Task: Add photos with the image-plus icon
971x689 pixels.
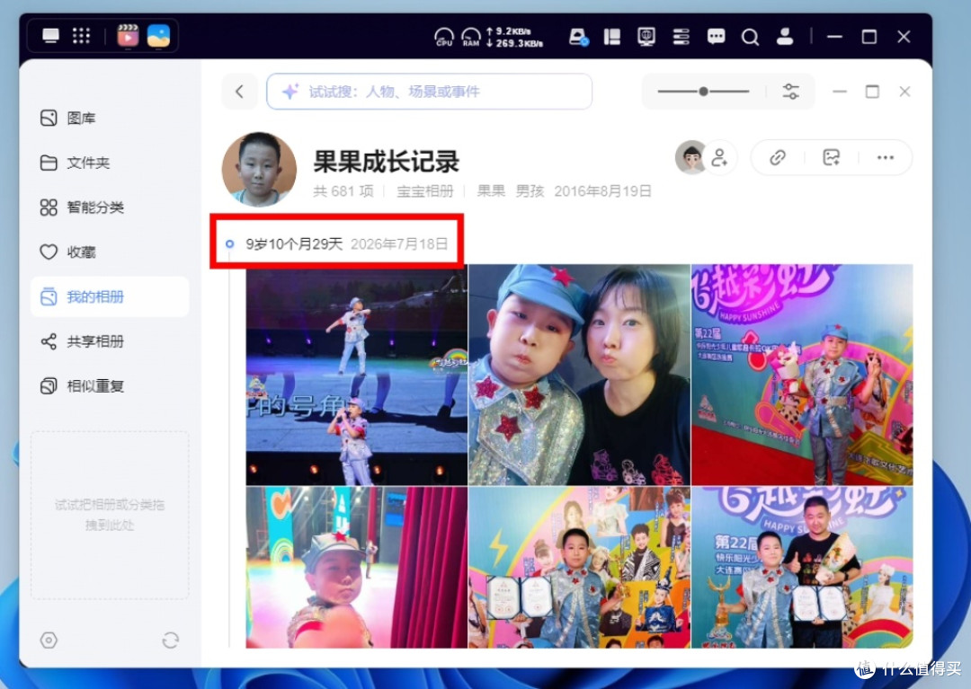Action: pyautogui.click(x=831, y=158)
